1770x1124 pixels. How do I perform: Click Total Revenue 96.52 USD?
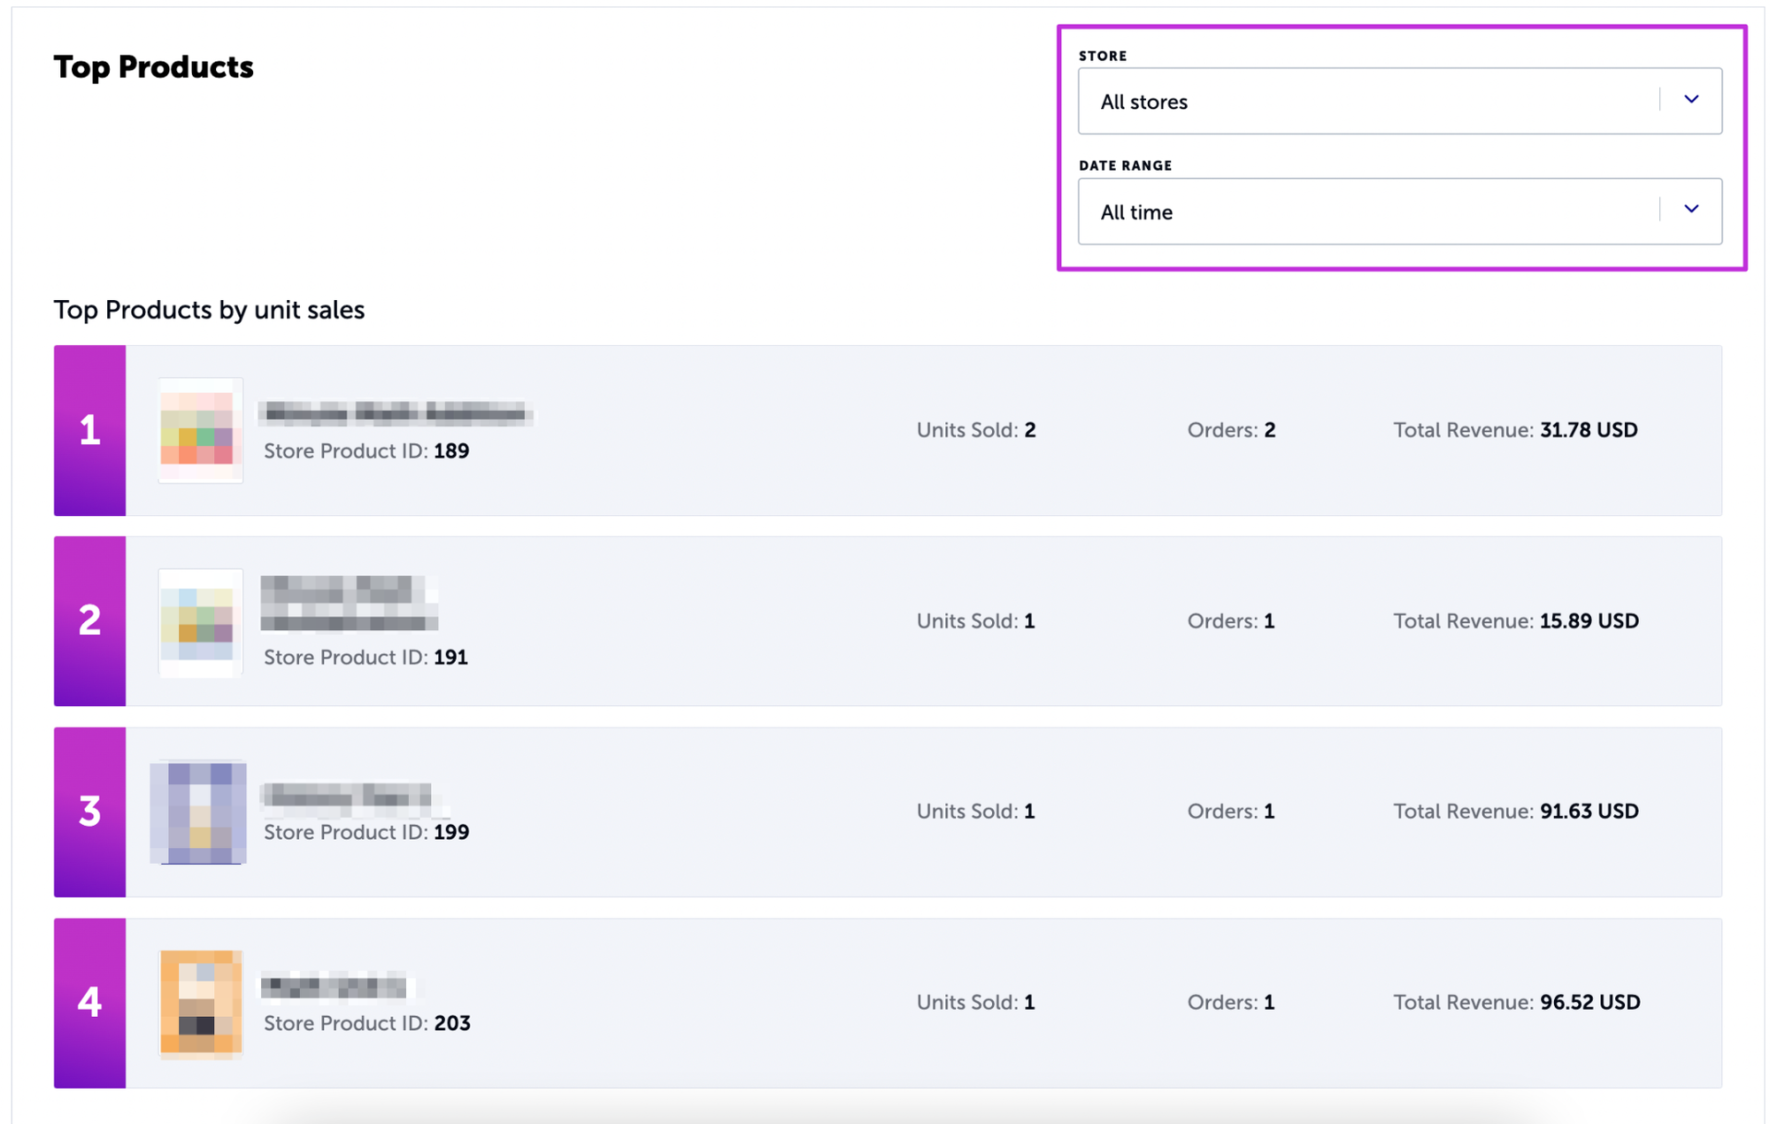coord(1517,1002)
